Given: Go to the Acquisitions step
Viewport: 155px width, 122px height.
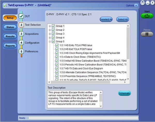Looking at the screenshot, I should (32, 34).
